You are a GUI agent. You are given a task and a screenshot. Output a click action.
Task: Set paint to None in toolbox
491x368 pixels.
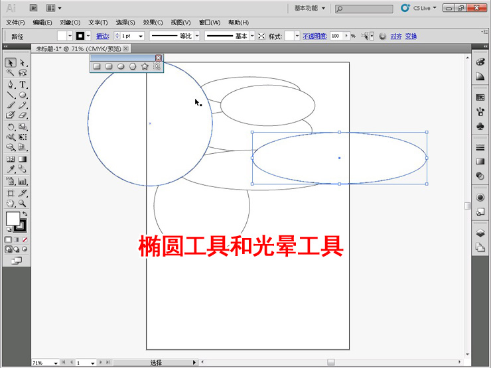click(25, 239)
